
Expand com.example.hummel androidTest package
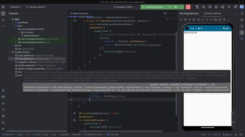pyautogui.click(x=16, y=39)
